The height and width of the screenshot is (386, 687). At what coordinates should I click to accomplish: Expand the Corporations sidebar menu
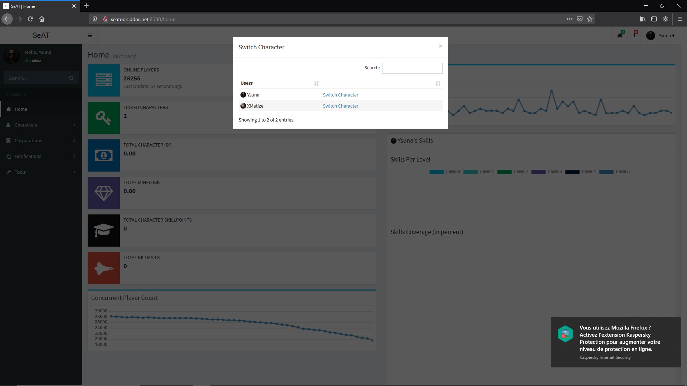point(28,140)
